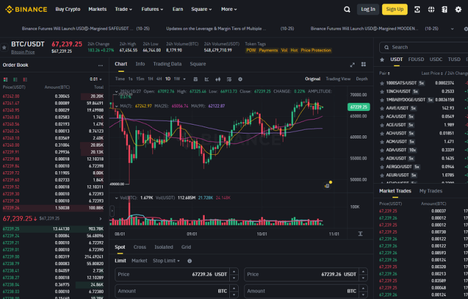
Task: Open the chart grid layout icon
Action: (x=363, y=64)
